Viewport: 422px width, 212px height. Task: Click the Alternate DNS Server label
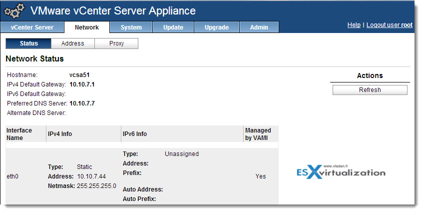(36, 113)
